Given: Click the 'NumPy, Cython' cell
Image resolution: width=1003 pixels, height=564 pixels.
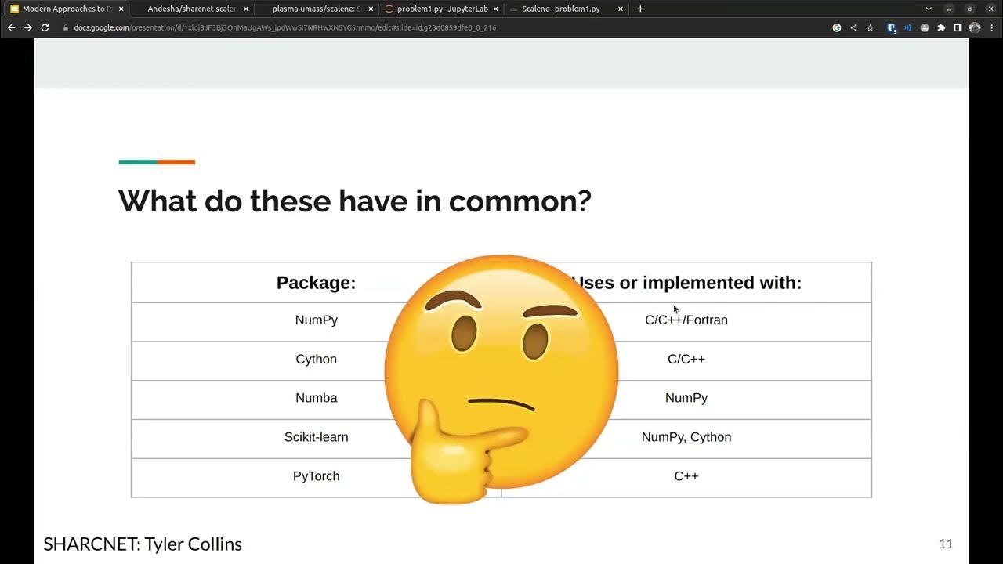Looking at the screenshot, I should 686,437.
